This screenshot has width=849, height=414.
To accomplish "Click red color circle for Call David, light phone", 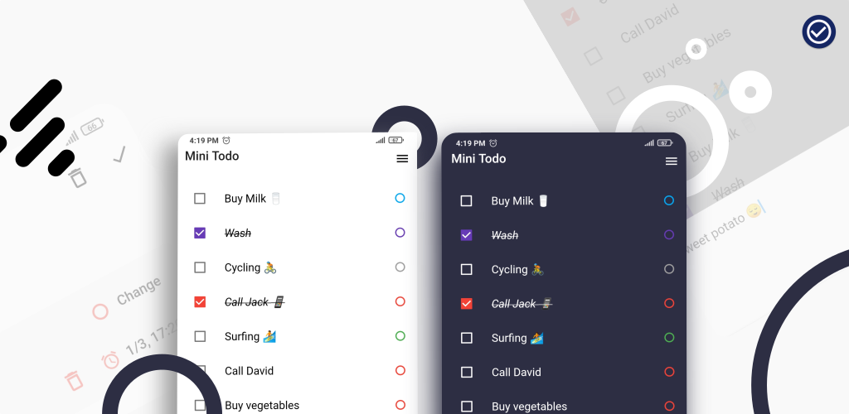I will (400, 370).
